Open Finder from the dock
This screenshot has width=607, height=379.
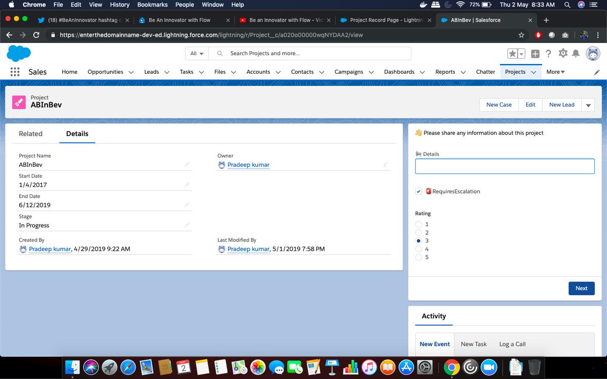click(73, 366)
